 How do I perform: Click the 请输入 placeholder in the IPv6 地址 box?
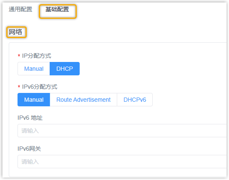(x=30, y=131)
